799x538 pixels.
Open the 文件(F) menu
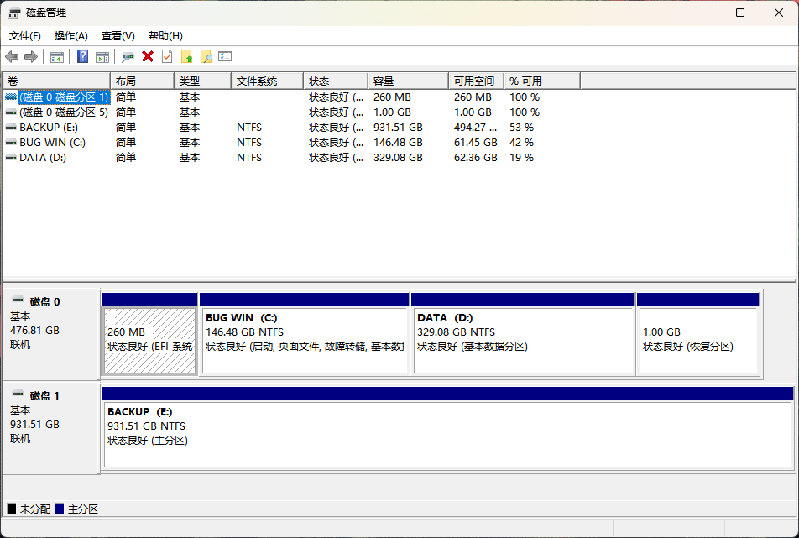tap(25, 36)
